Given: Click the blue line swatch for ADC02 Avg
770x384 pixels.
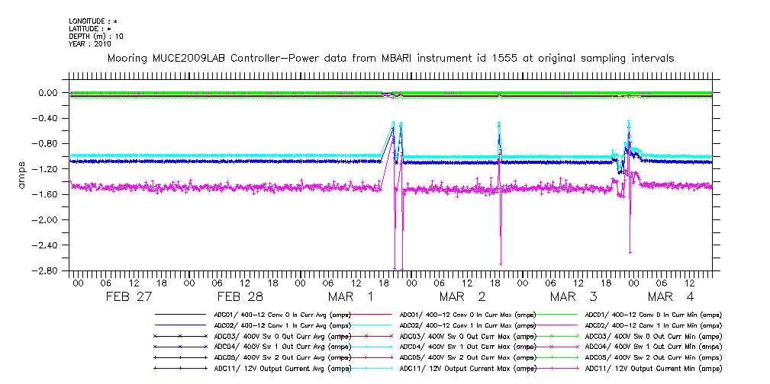Looking at the screenshot, I should tap(180, 325).
